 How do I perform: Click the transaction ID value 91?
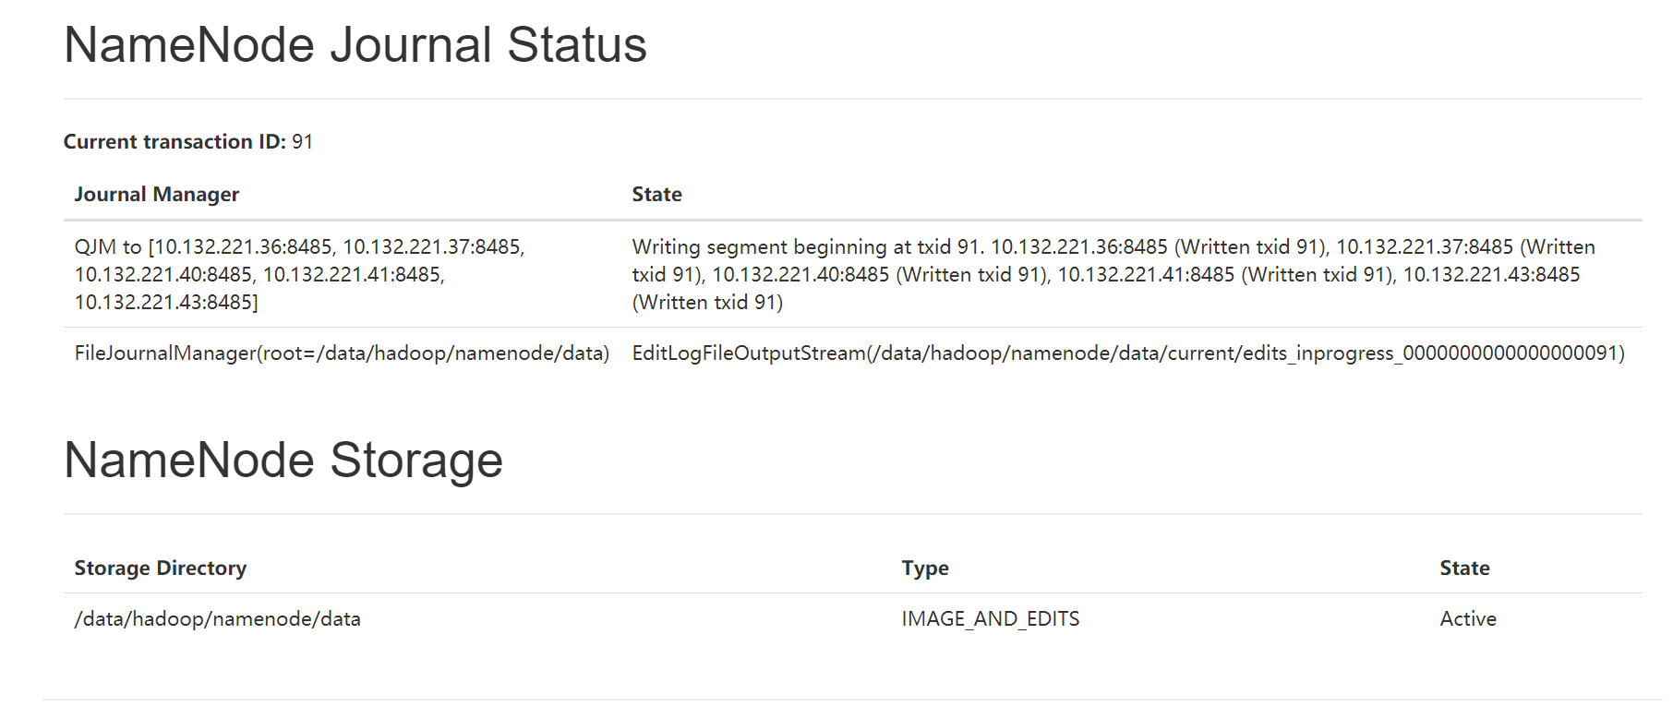click(x=302, y=141)
